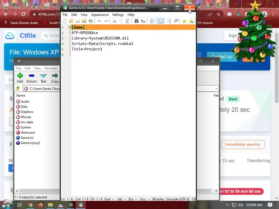This screenshot has width=279, height=209.
Task: Show hidden system tray icons chevron
Action: click(227, 205)
